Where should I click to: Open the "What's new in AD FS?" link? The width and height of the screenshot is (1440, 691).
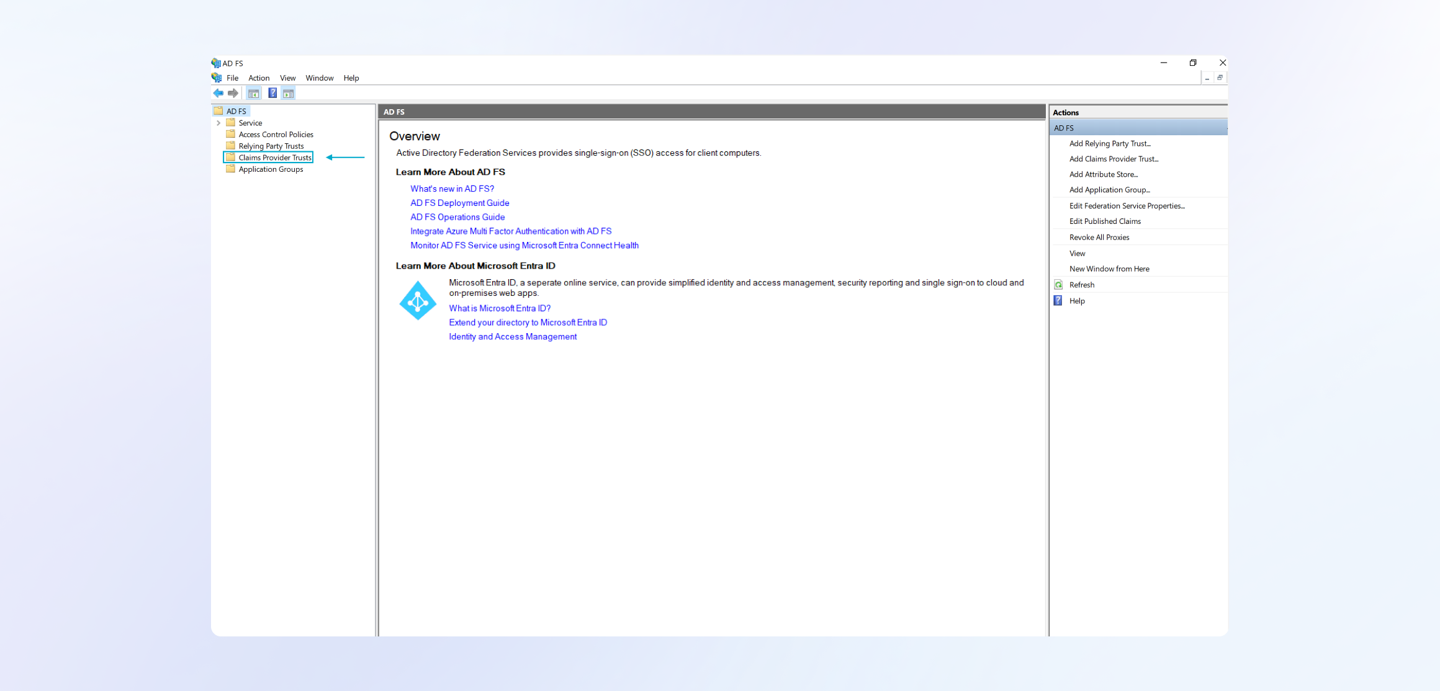tap(452, 189)
